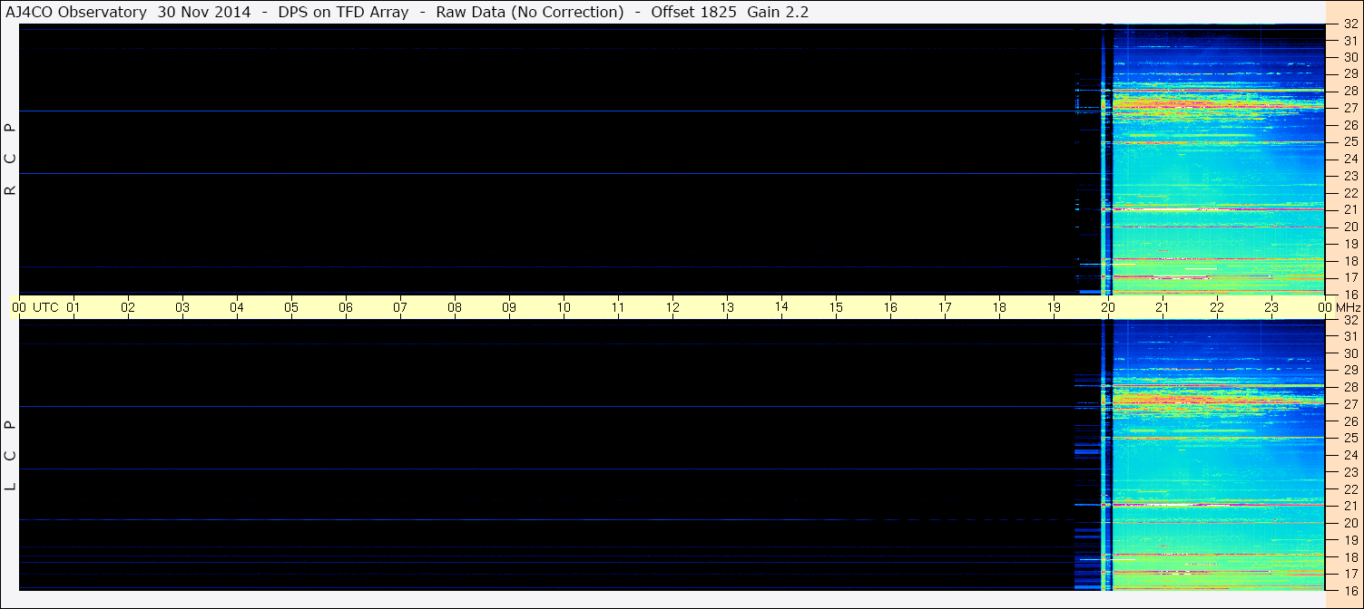Click the 32 MHz label of RCP panel
The image size is (1364, 609).
coord(1350,24)
